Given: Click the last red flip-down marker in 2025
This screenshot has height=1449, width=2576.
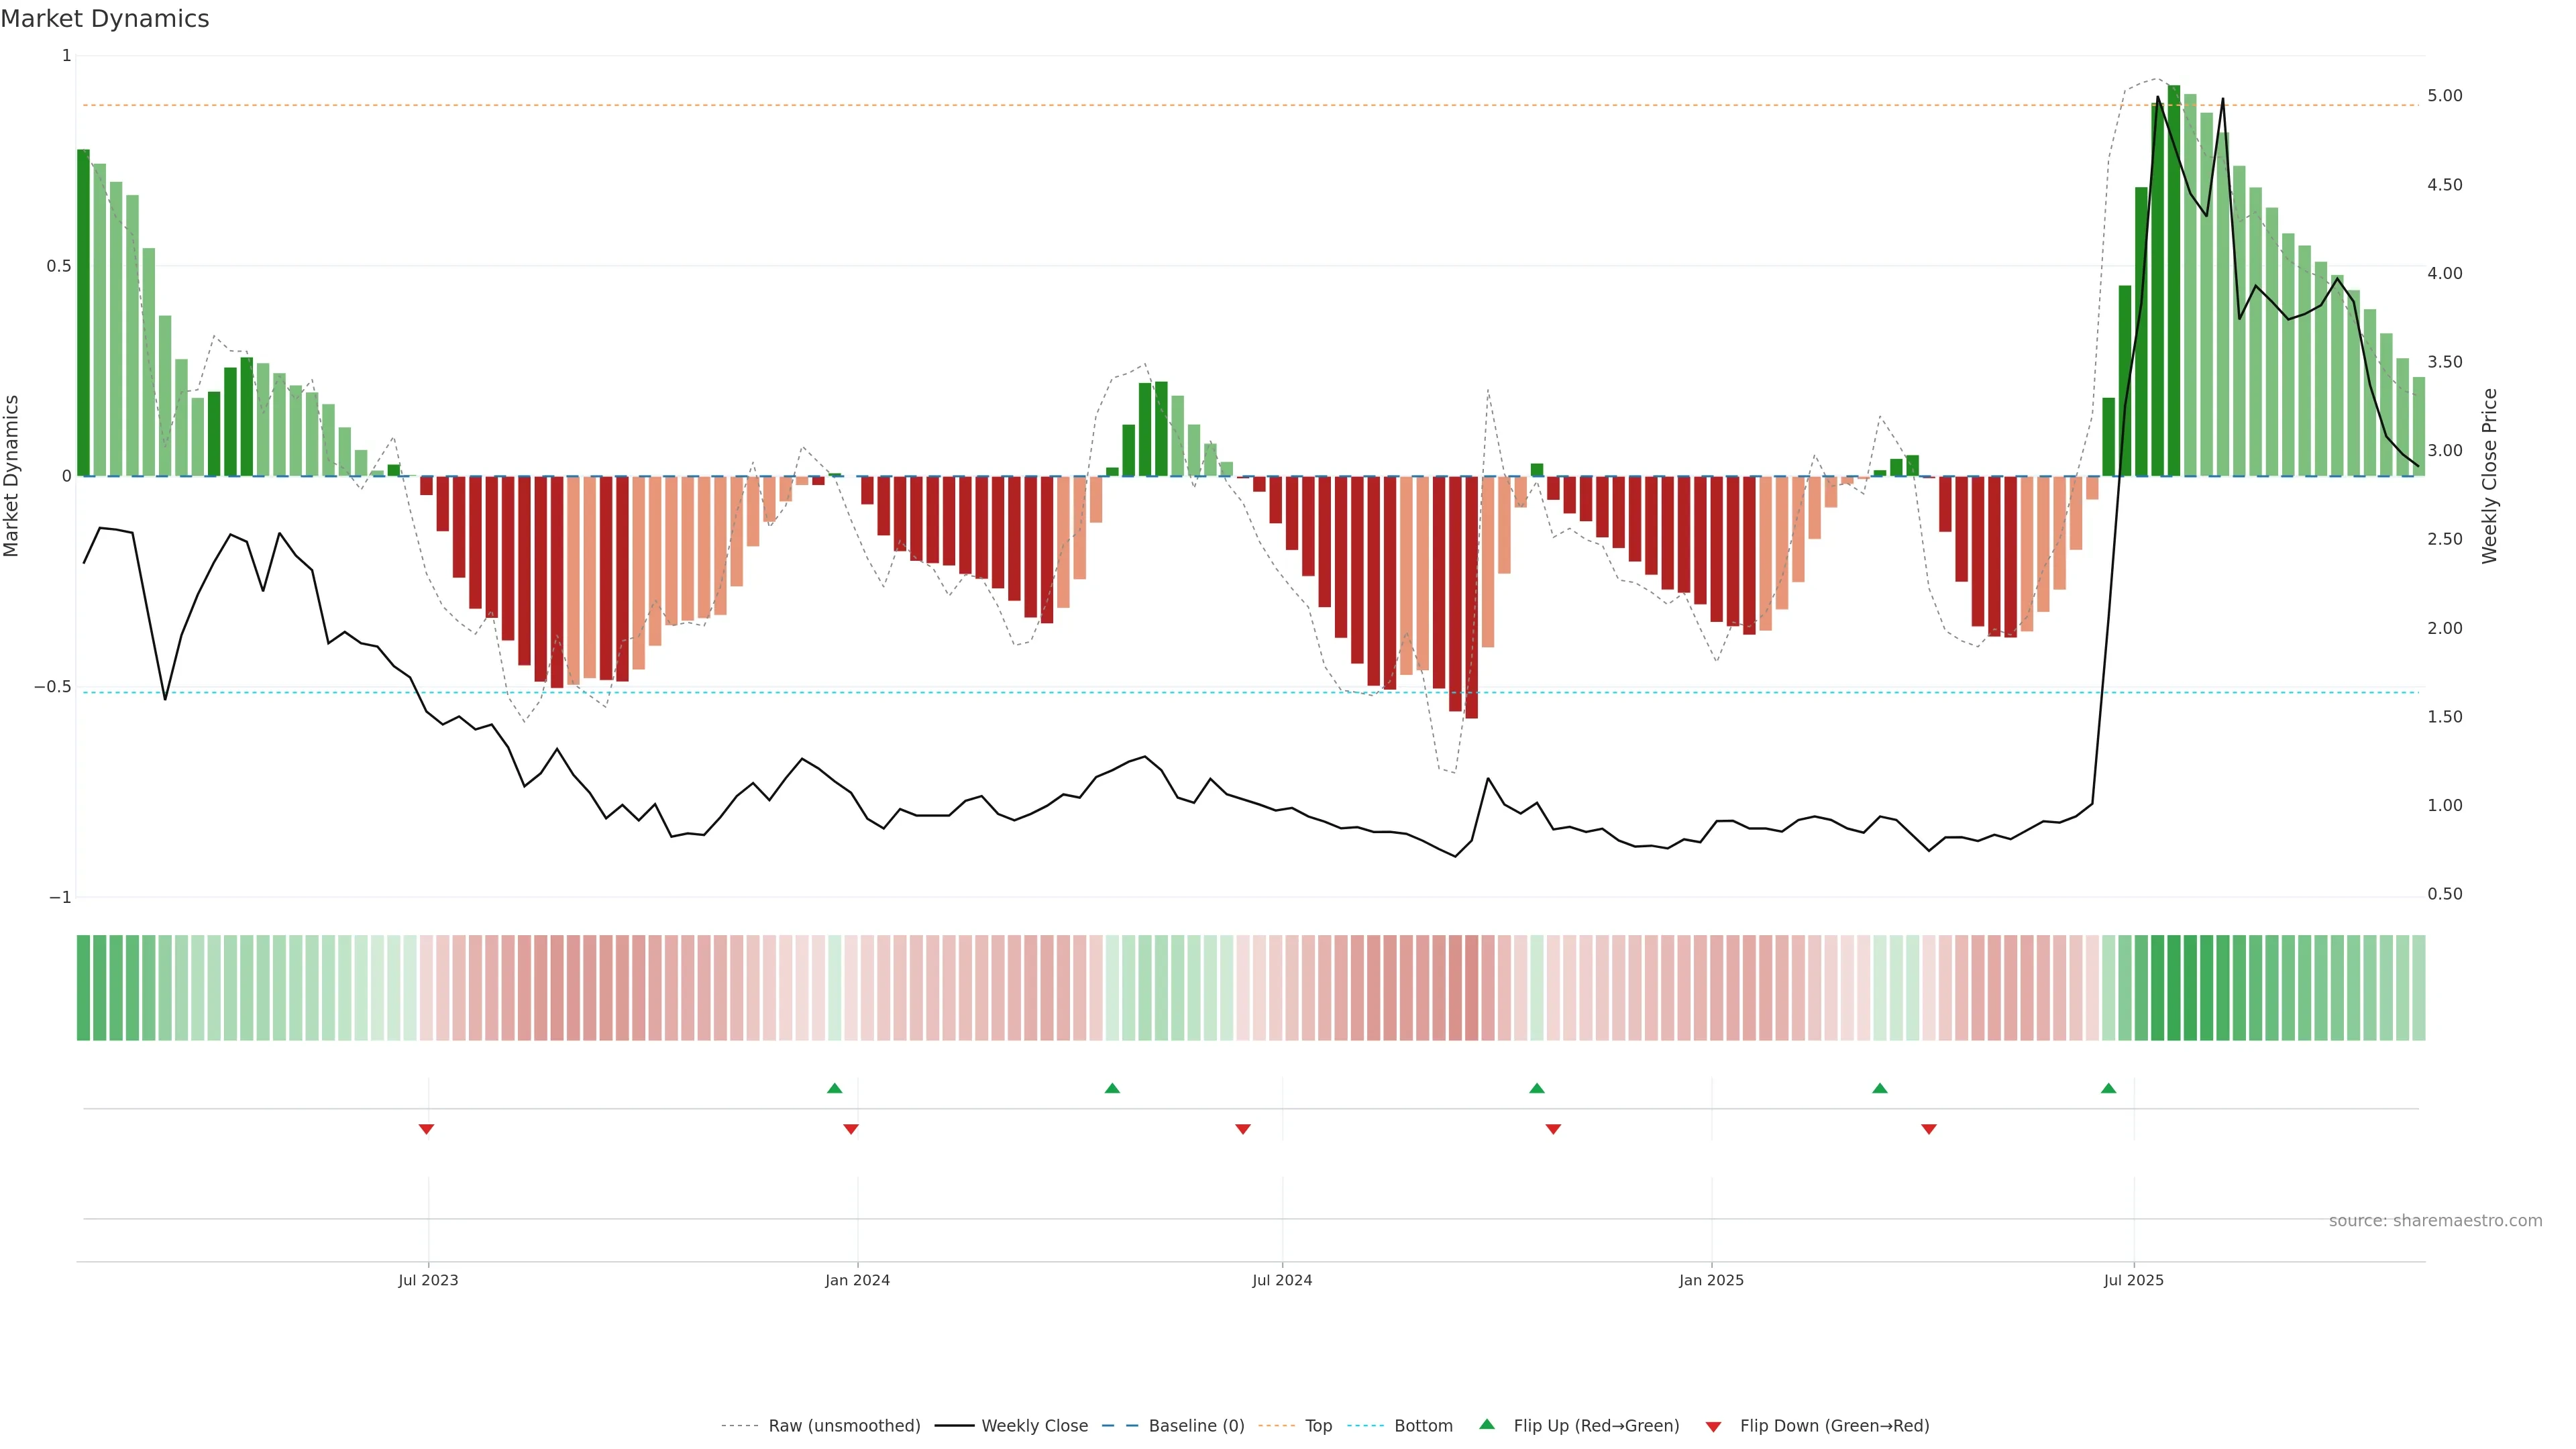Looking at the screenshot, I should tap(1929, 1129).
